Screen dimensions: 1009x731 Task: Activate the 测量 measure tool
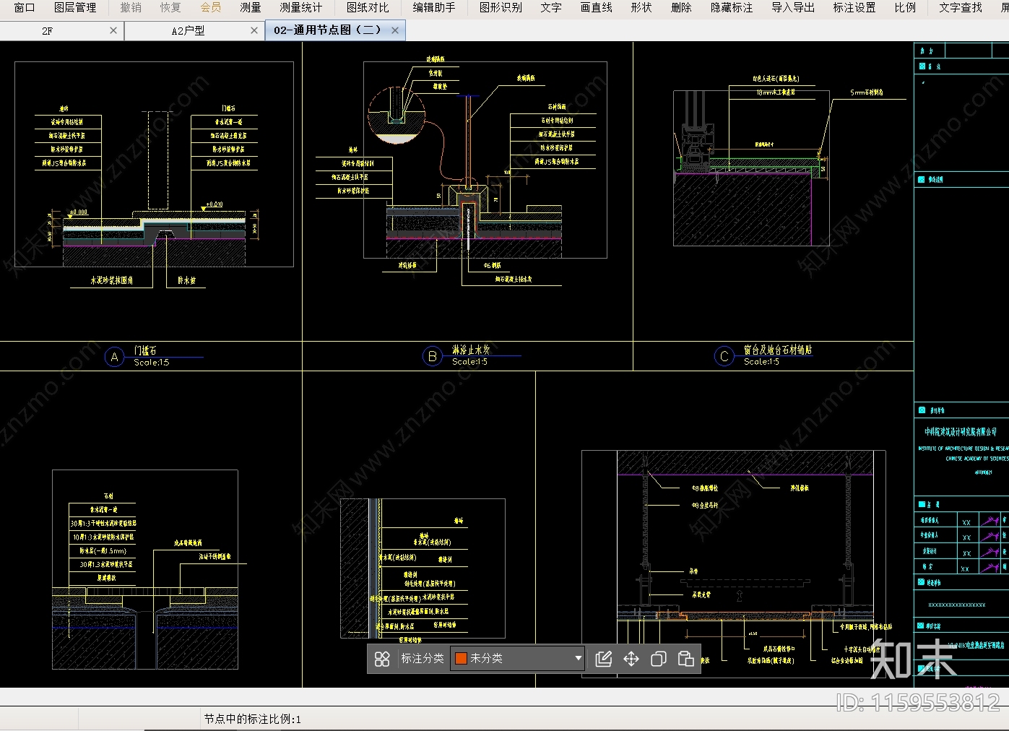click(x=251, y=7)
